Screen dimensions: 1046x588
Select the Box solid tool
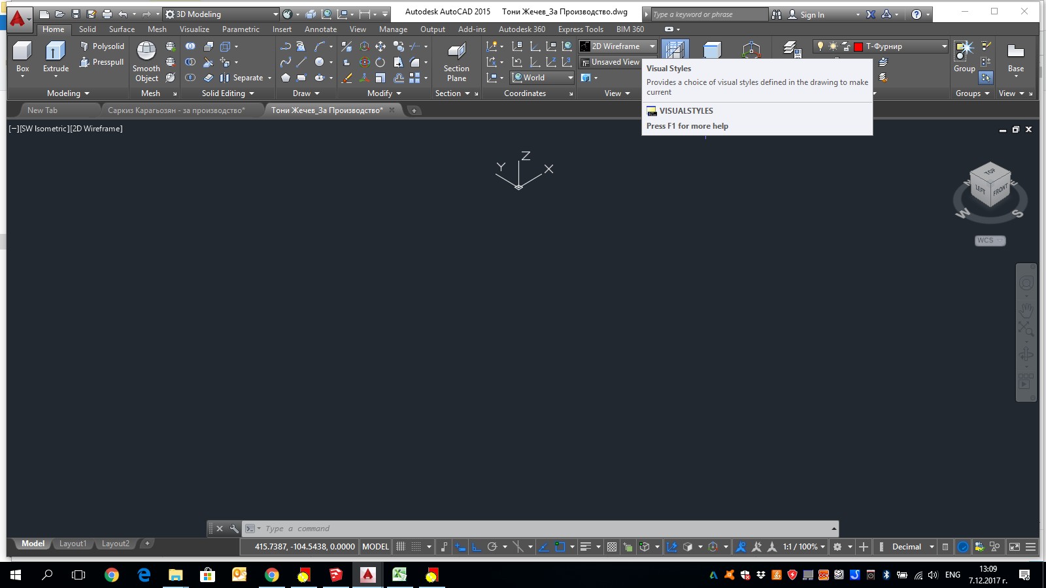click(22, 52)
